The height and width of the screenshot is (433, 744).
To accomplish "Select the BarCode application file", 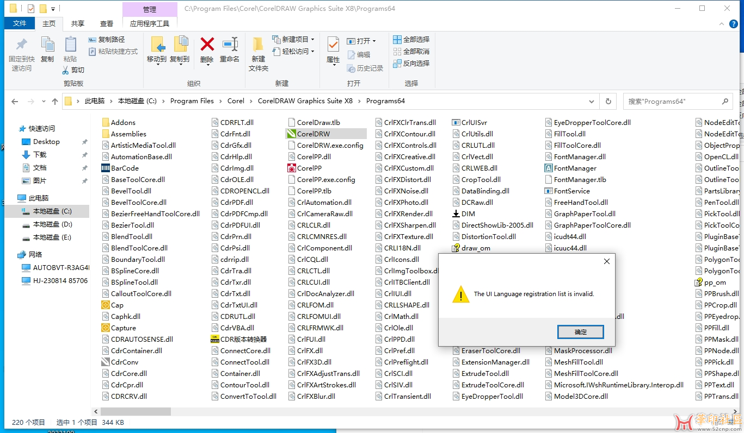I will coord(124,168).
